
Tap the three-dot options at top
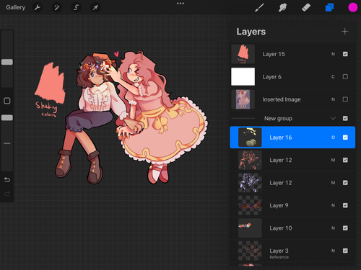(x=180, y=4)
